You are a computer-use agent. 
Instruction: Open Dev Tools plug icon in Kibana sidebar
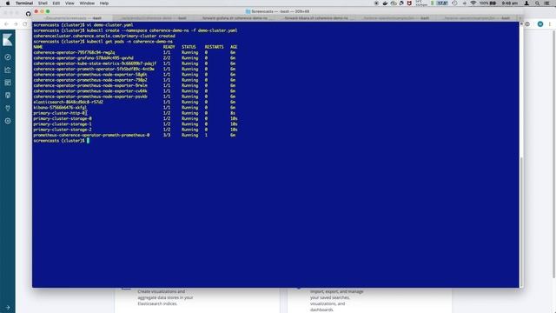coord(8,108)
